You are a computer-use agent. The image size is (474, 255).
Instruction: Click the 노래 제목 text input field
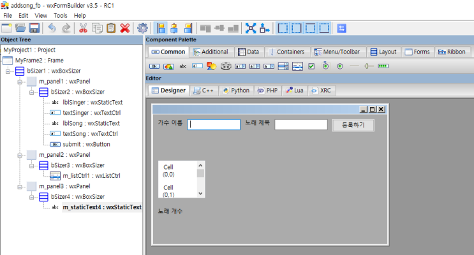300,124
